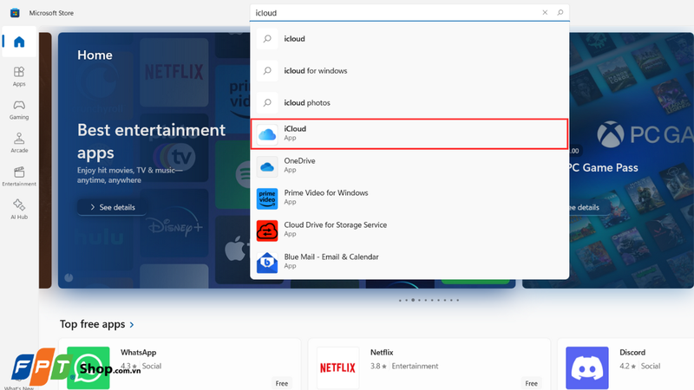Open the iCloud app result

[409, 133]
